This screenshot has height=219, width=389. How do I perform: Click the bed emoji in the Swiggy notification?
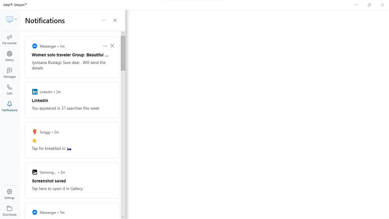pos(69,149)
